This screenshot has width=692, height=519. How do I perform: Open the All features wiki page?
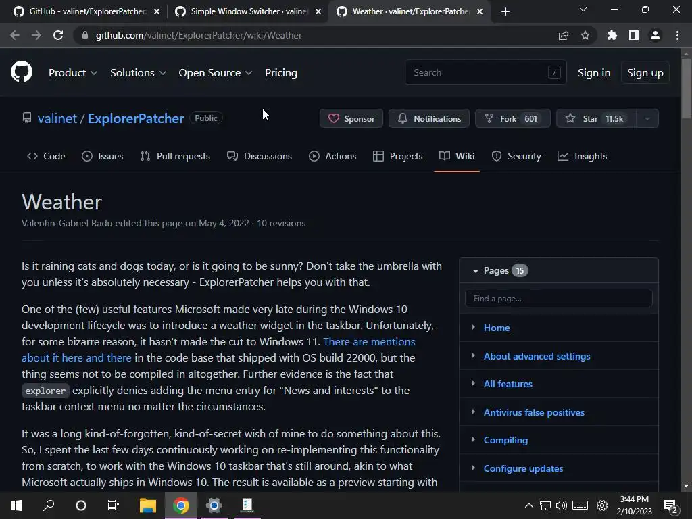point(508,384)
